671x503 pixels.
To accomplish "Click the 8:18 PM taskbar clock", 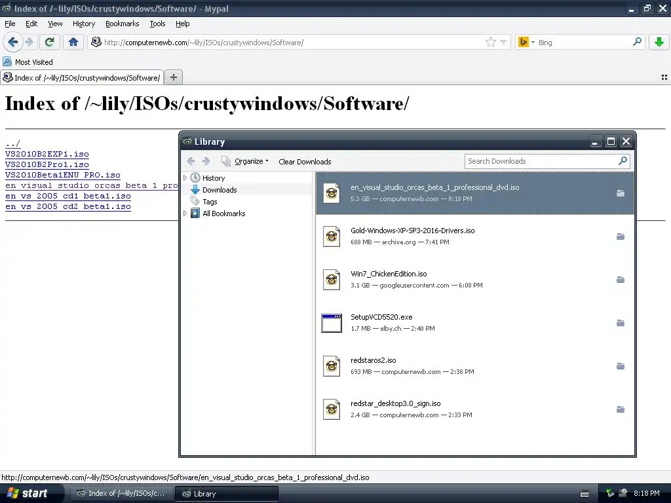I will [646, 493].
